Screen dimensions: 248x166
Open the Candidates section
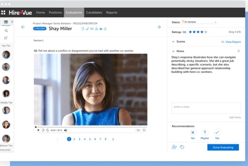point(94,13)
